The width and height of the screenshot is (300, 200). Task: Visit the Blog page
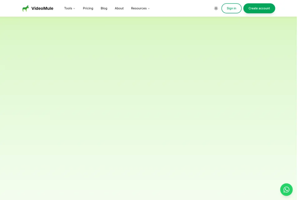pyautogui.click(x=104, y=8)
